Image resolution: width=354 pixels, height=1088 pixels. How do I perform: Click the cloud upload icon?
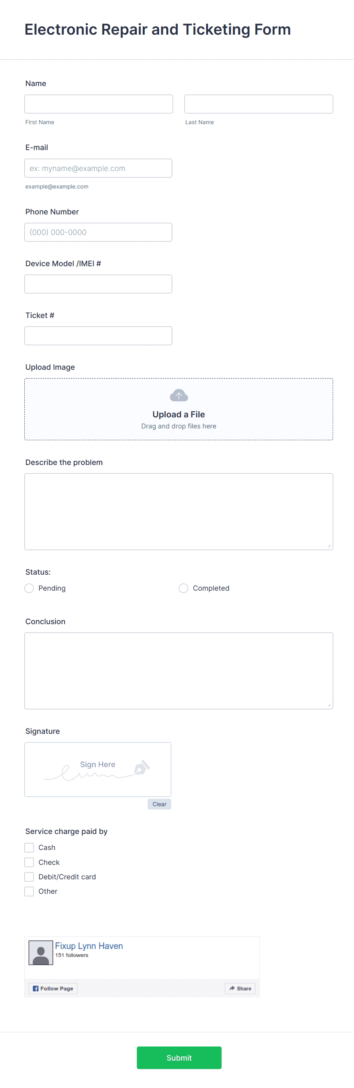179,395
